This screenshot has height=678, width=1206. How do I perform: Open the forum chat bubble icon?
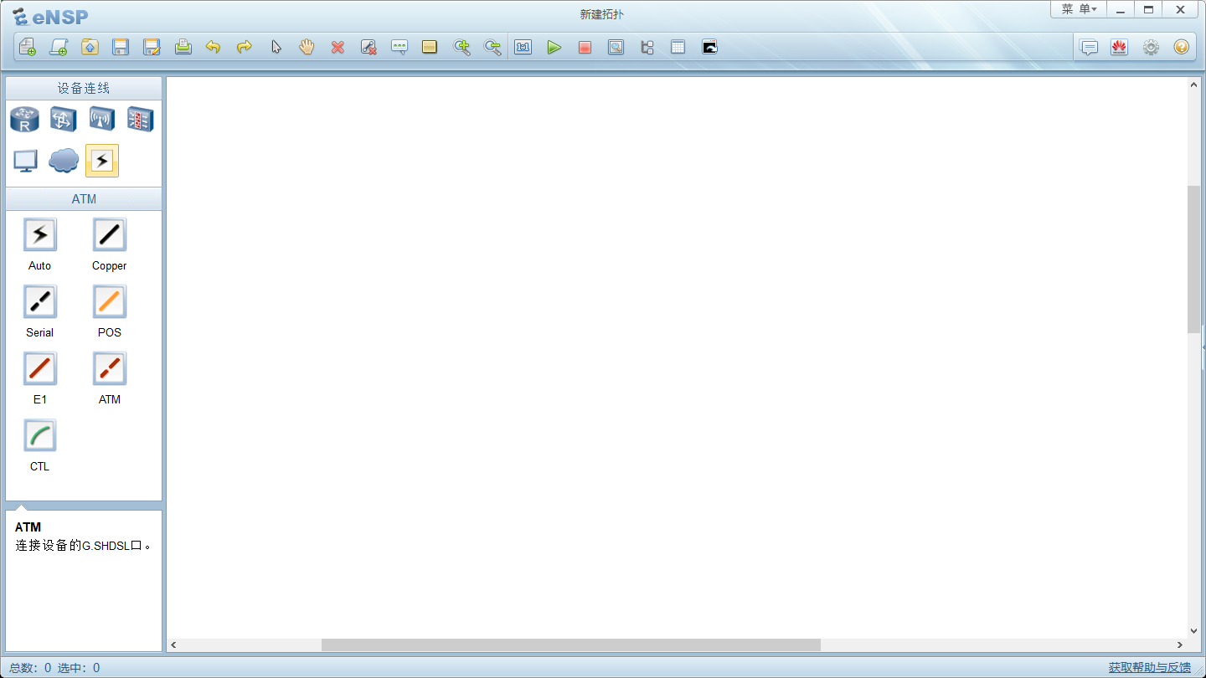point(1089,47)
